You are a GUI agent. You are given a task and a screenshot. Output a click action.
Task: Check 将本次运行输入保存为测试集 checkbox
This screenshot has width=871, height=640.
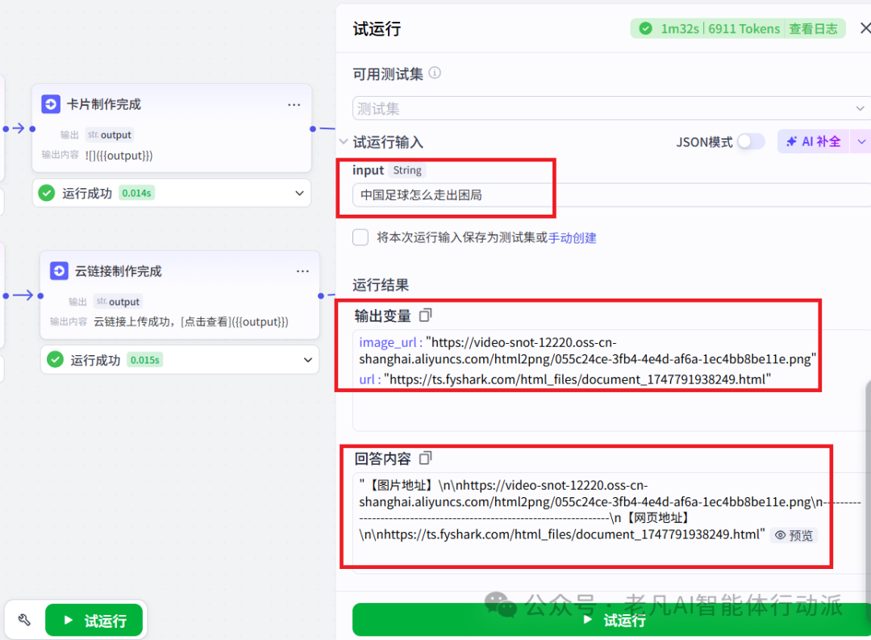coord(360,237)
